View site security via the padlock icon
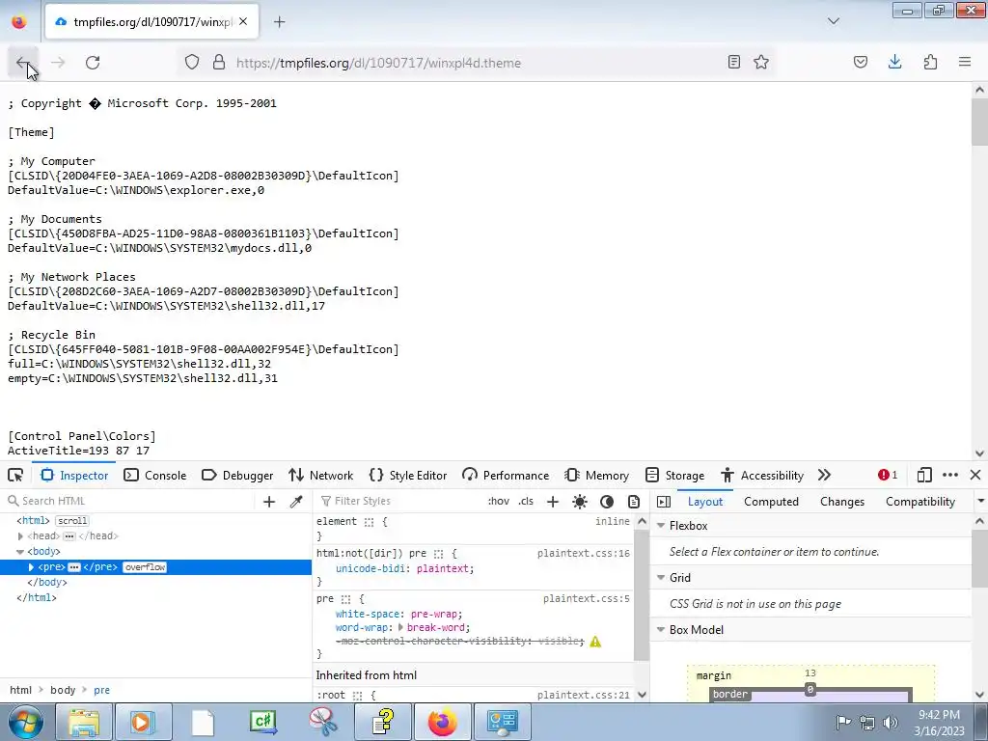The width and height of the screenshot is (988, 741). (x=219, y=63)
